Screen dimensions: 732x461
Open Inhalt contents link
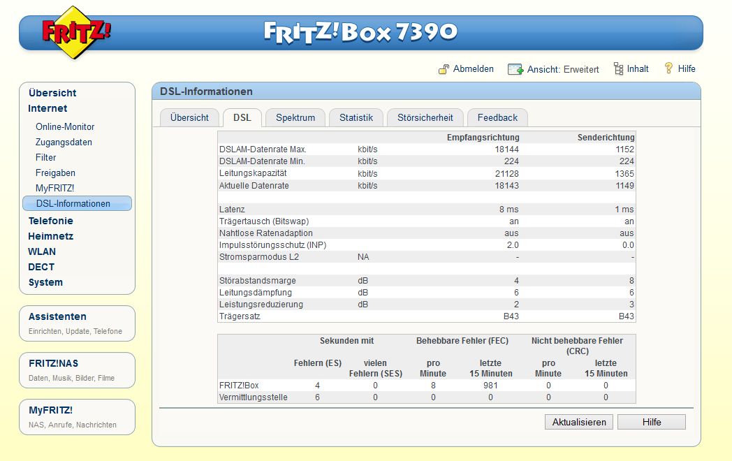tap(638, 68)
